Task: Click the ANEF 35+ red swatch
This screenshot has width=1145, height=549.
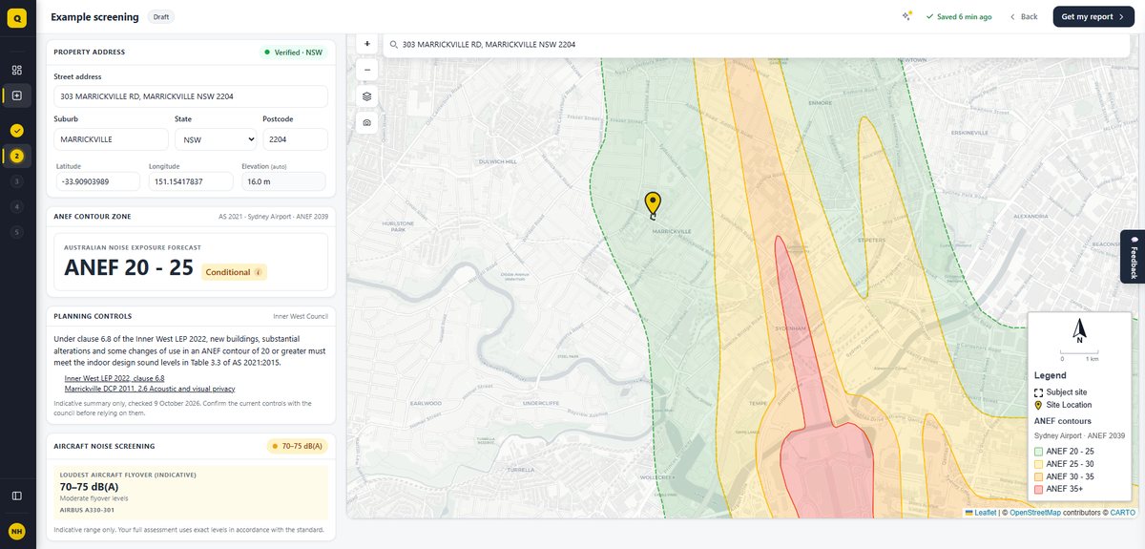Action: pyautogui.click(x=1039, y=489)
